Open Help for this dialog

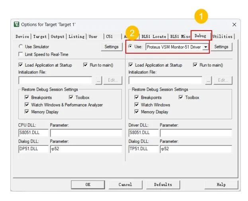click(x=221, y=185)
